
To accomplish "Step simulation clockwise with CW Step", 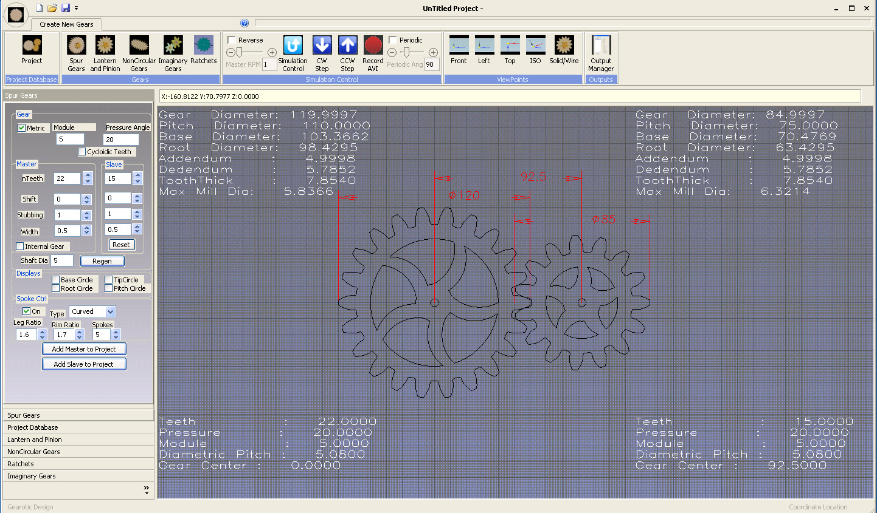I will pos(322,46).
